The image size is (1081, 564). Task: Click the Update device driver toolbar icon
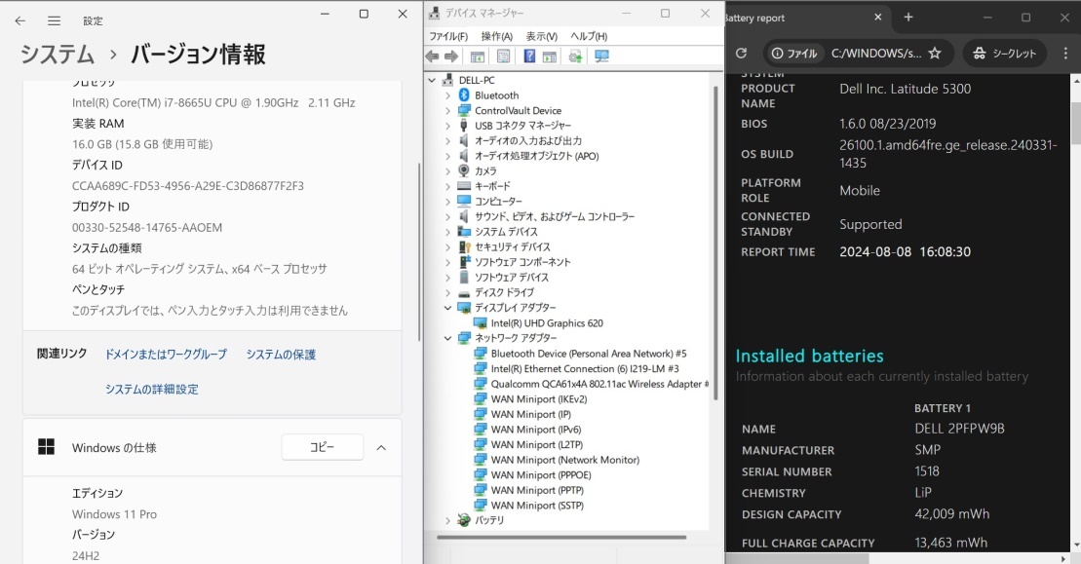click(x=575, y=56)
